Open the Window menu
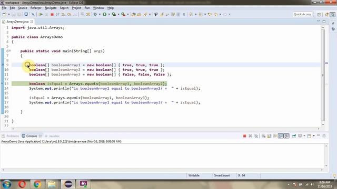 click(98, 8)
